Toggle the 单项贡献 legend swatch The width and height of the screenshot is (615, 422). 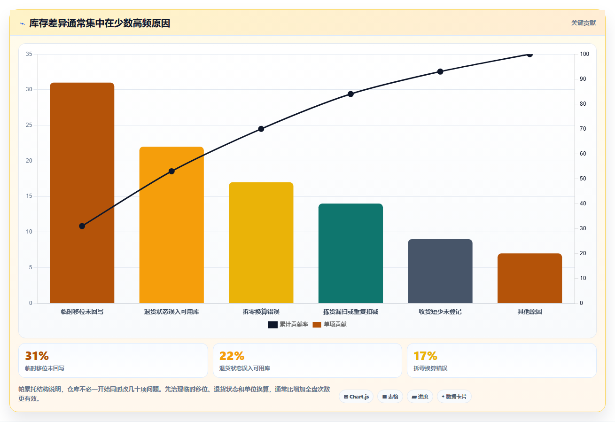point(317,324)
